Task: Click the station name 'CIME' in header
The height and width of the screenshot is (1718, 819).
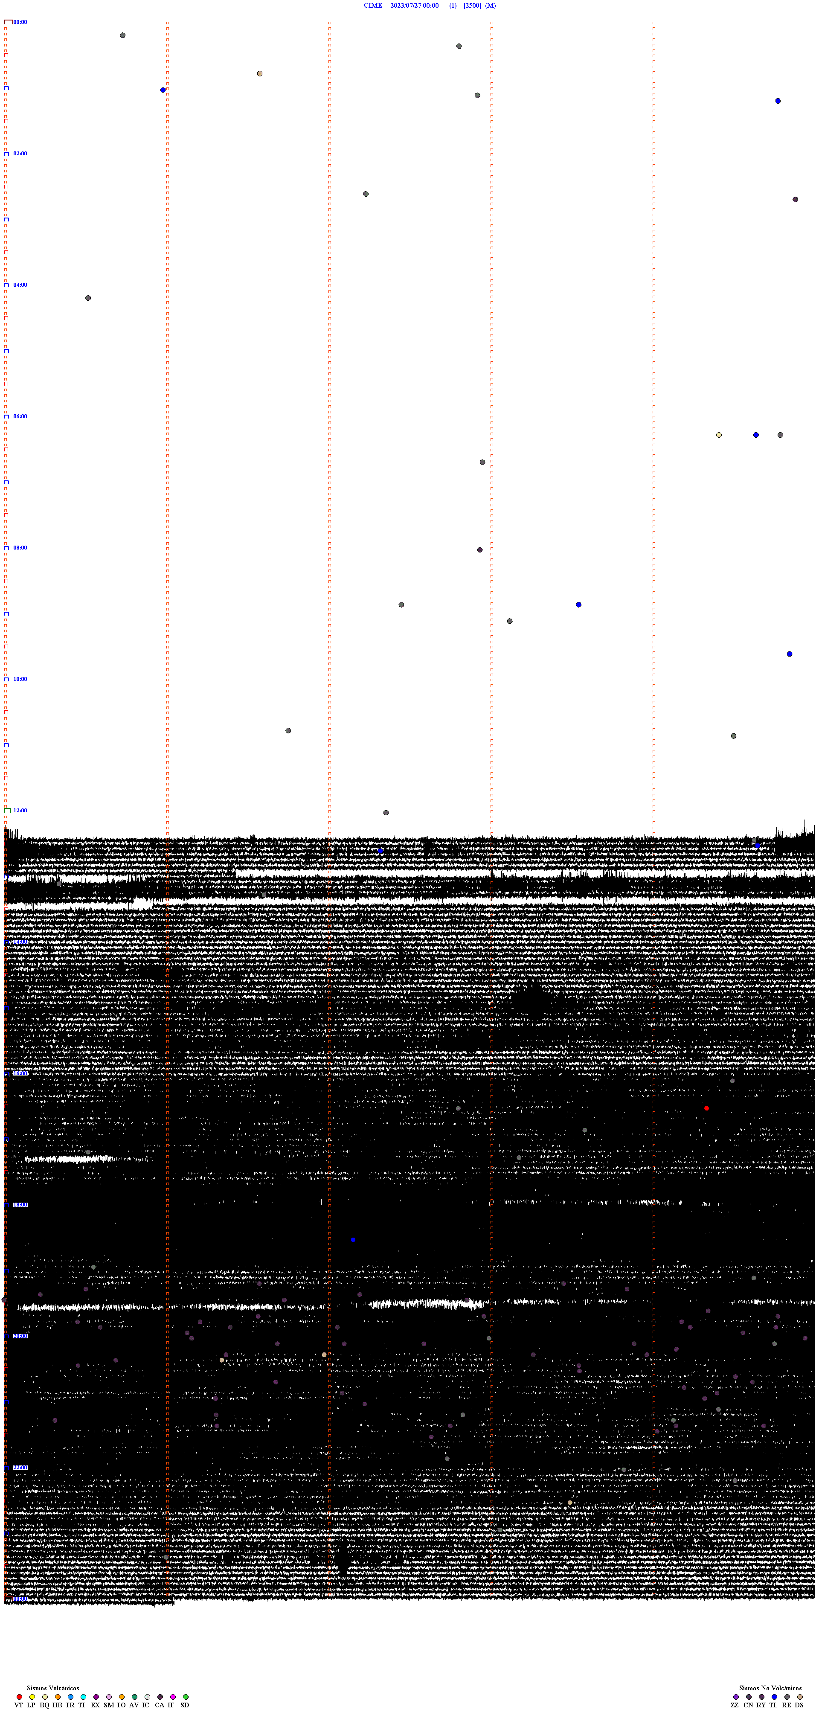Action: tap(373, 6)
